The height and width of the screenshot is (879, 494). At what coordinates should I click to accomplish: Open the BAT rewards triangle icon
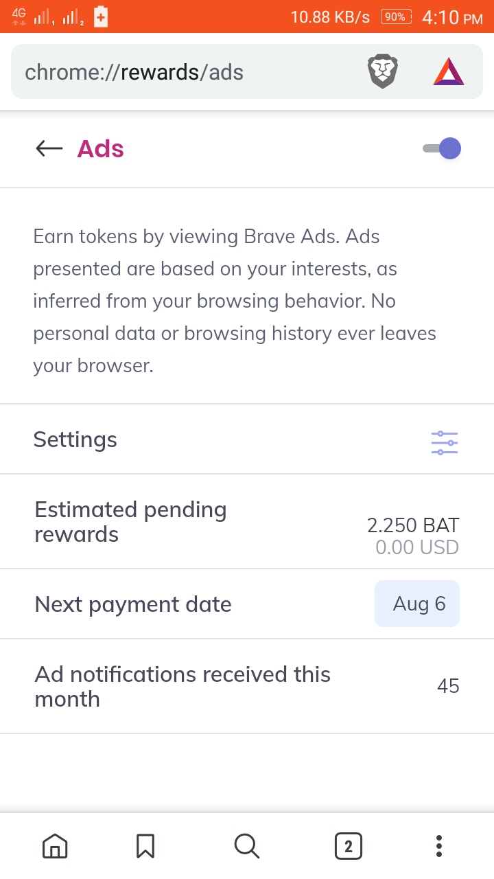(449, 72)
